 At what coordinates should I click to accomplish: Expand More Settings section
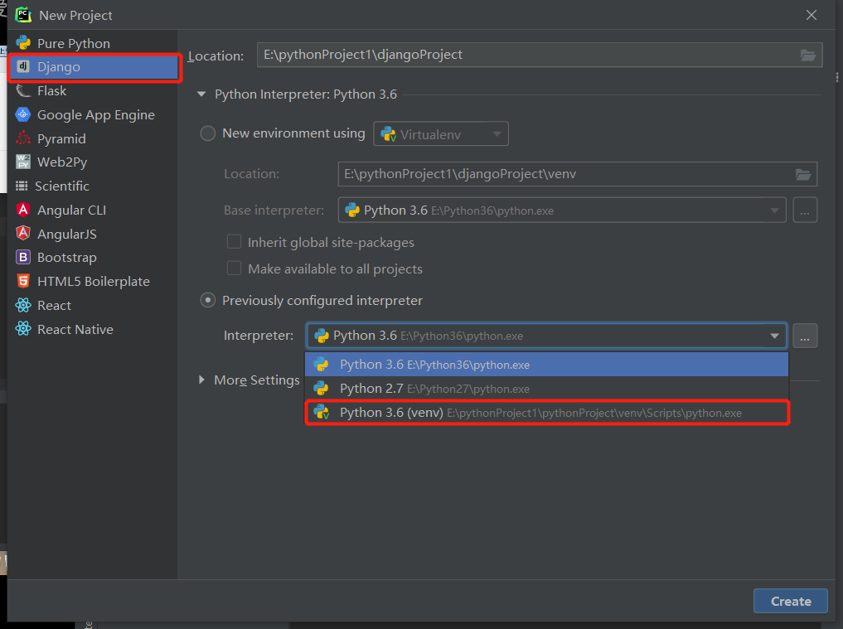(201, 380)
